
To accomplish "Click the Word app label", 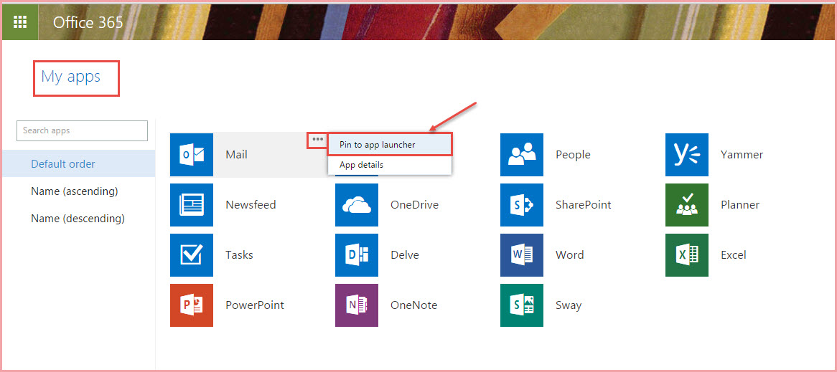I will 569,254.
